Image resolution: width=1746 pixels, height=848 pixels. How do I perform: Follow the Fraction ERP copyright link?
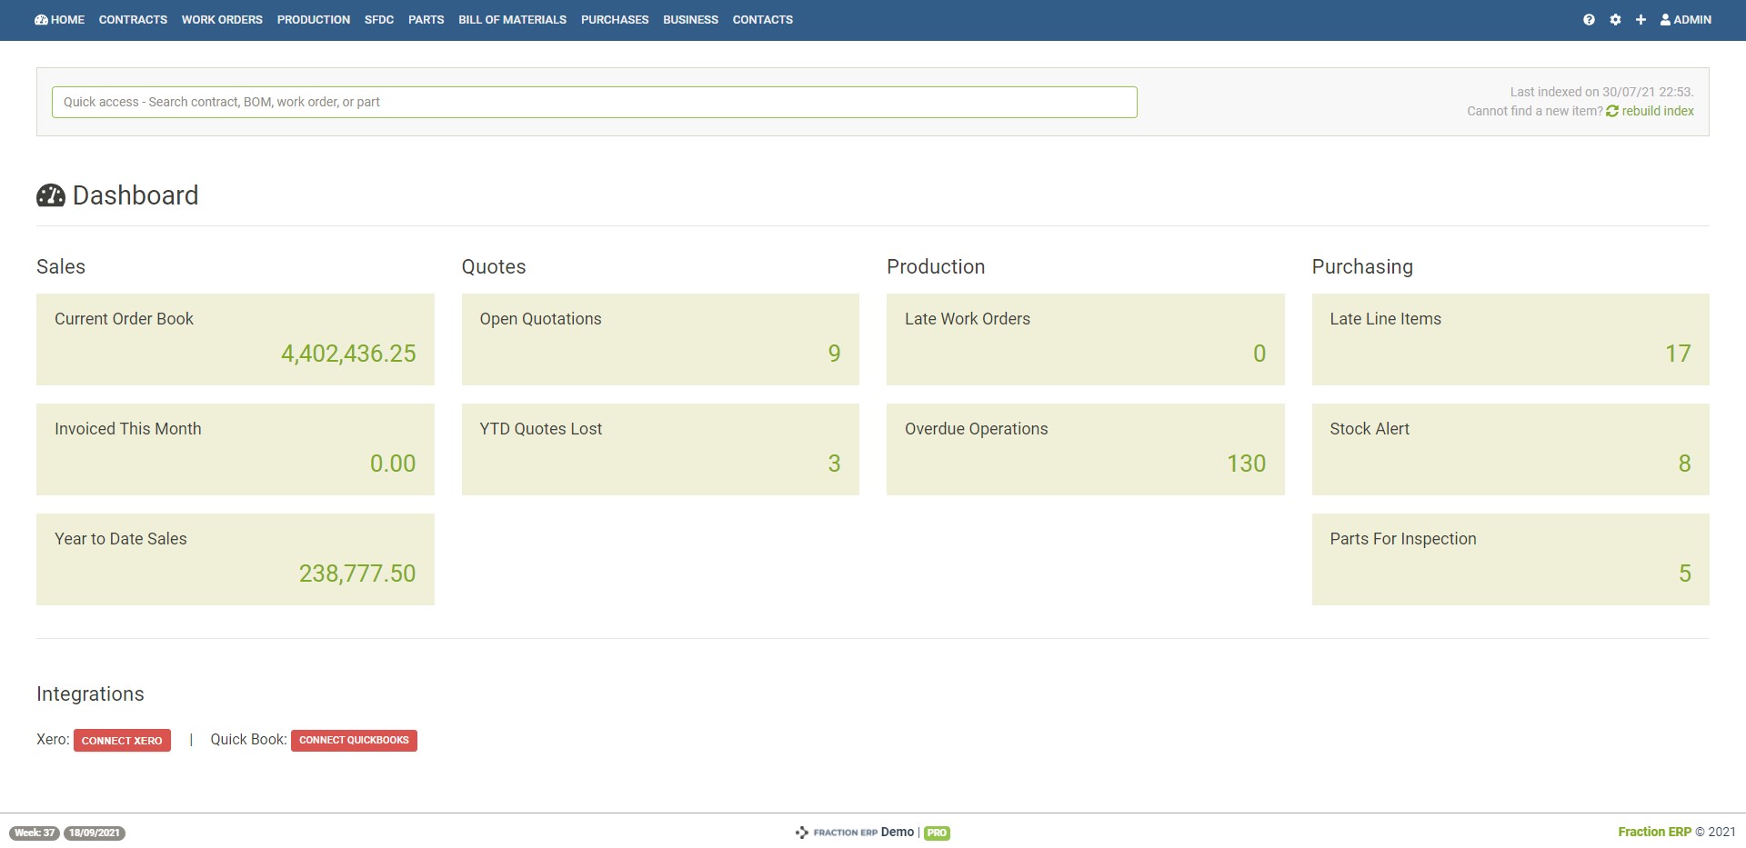pos(1654,832)
